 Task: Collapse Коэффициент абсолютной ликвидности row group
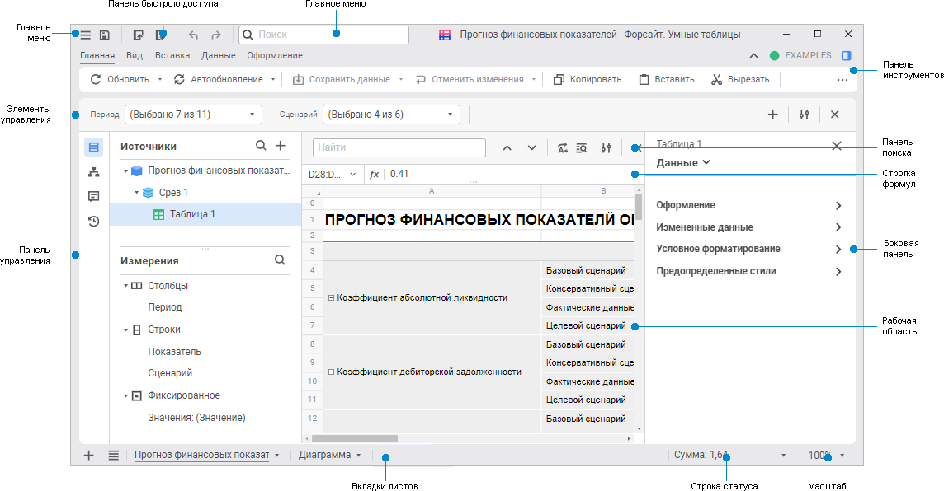331,298
